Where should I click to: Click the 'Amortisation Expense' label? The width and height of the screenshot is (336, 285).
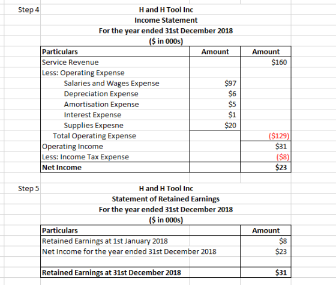pos(101,105)
